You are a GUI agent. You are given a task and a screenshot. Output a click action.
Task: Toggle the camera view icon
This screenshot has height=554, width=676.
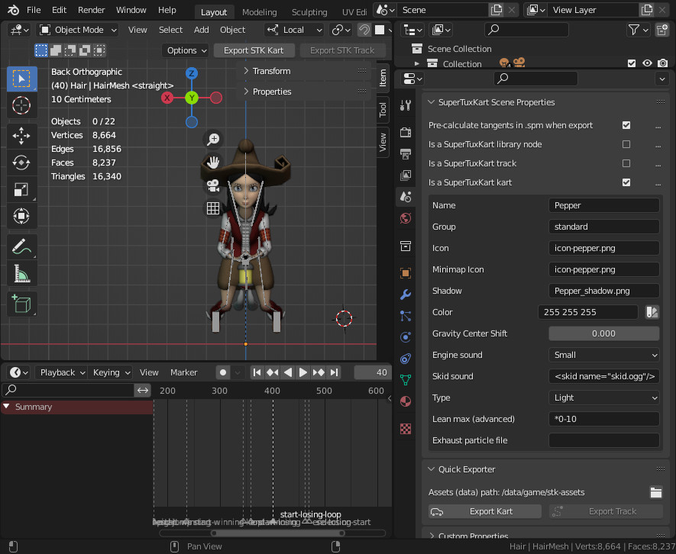click(213, 185)
